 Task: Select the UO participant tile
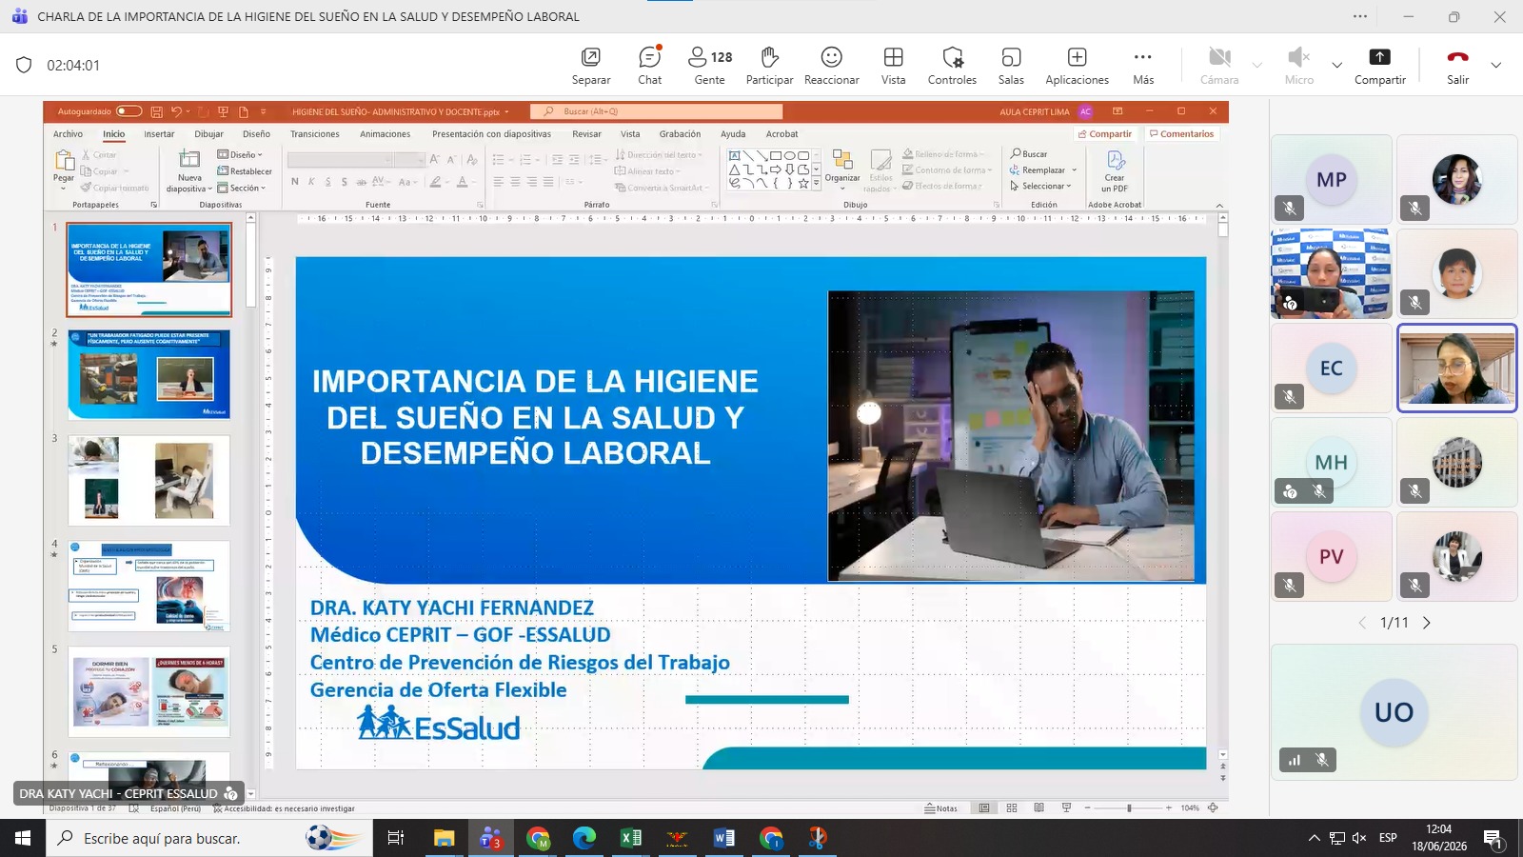1394,712
